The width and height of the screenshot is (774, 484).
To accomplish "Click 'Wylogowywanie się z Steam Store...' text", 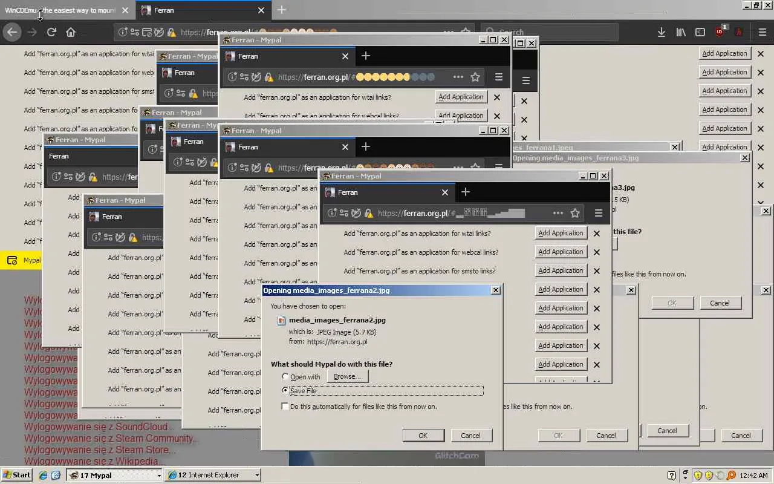I will coord(100,450).
